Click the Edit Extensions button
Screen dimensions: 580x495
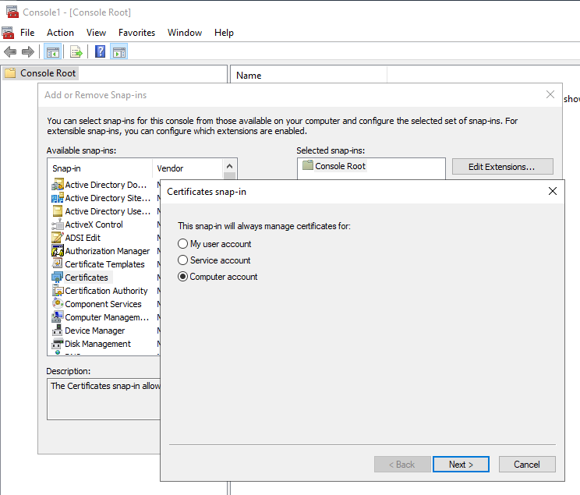click(x=502, y=167)
